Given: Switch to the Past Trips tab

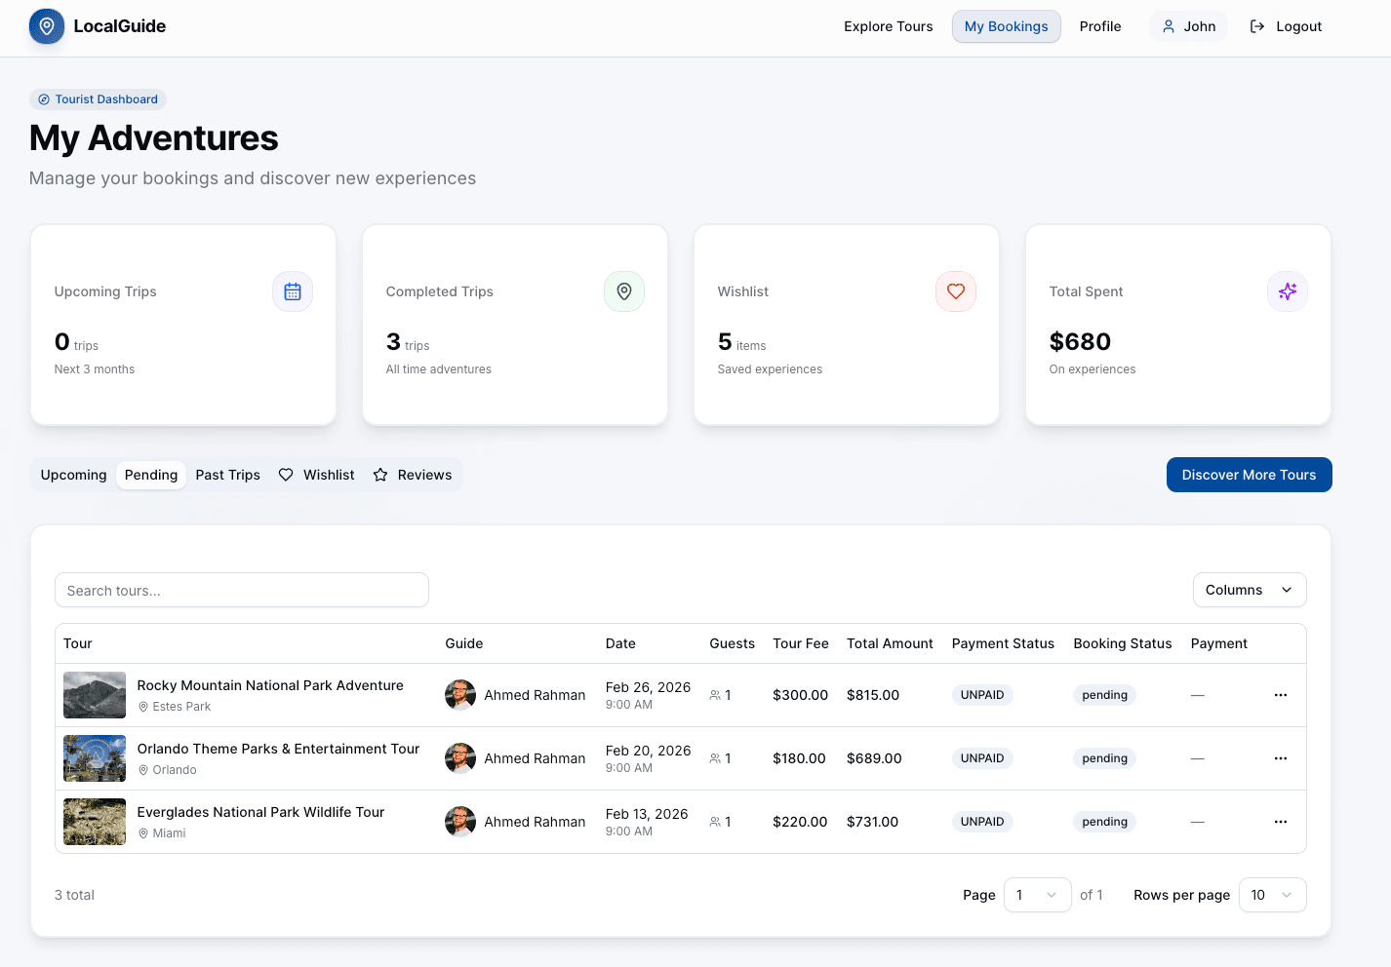Looking at the screenshot, I should (x=227, y=475).
